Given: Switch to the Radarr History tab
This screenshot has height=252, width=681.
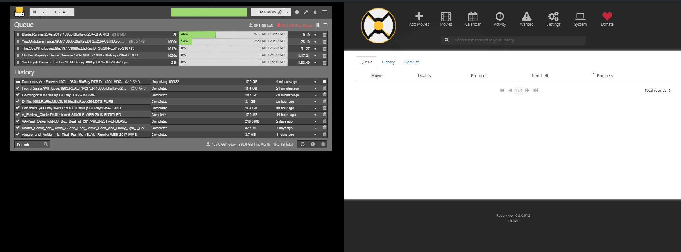Looking at the screenshot, I should click(388, 62).
